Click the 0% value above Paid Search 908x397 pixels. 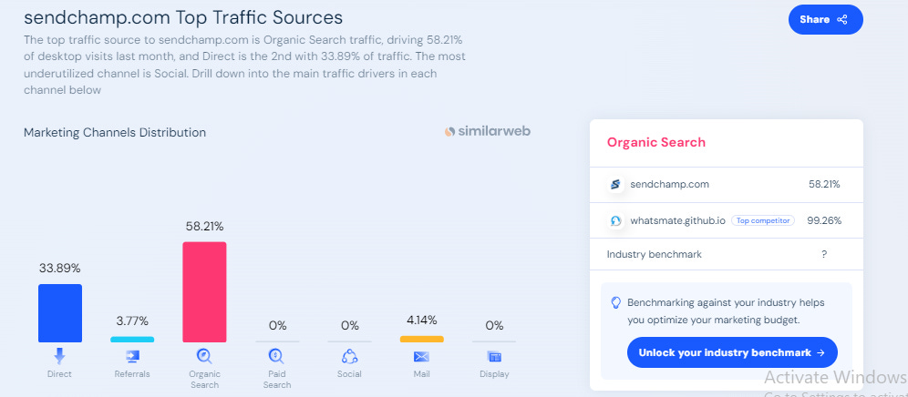point(277,326)
